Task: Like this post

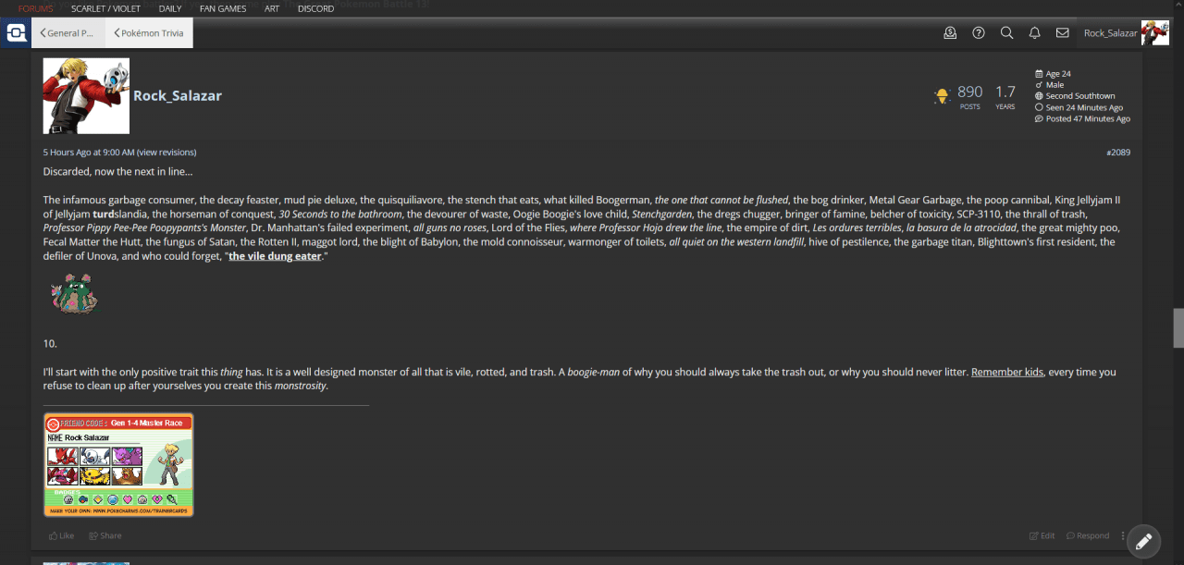Action: click(61, 535)
